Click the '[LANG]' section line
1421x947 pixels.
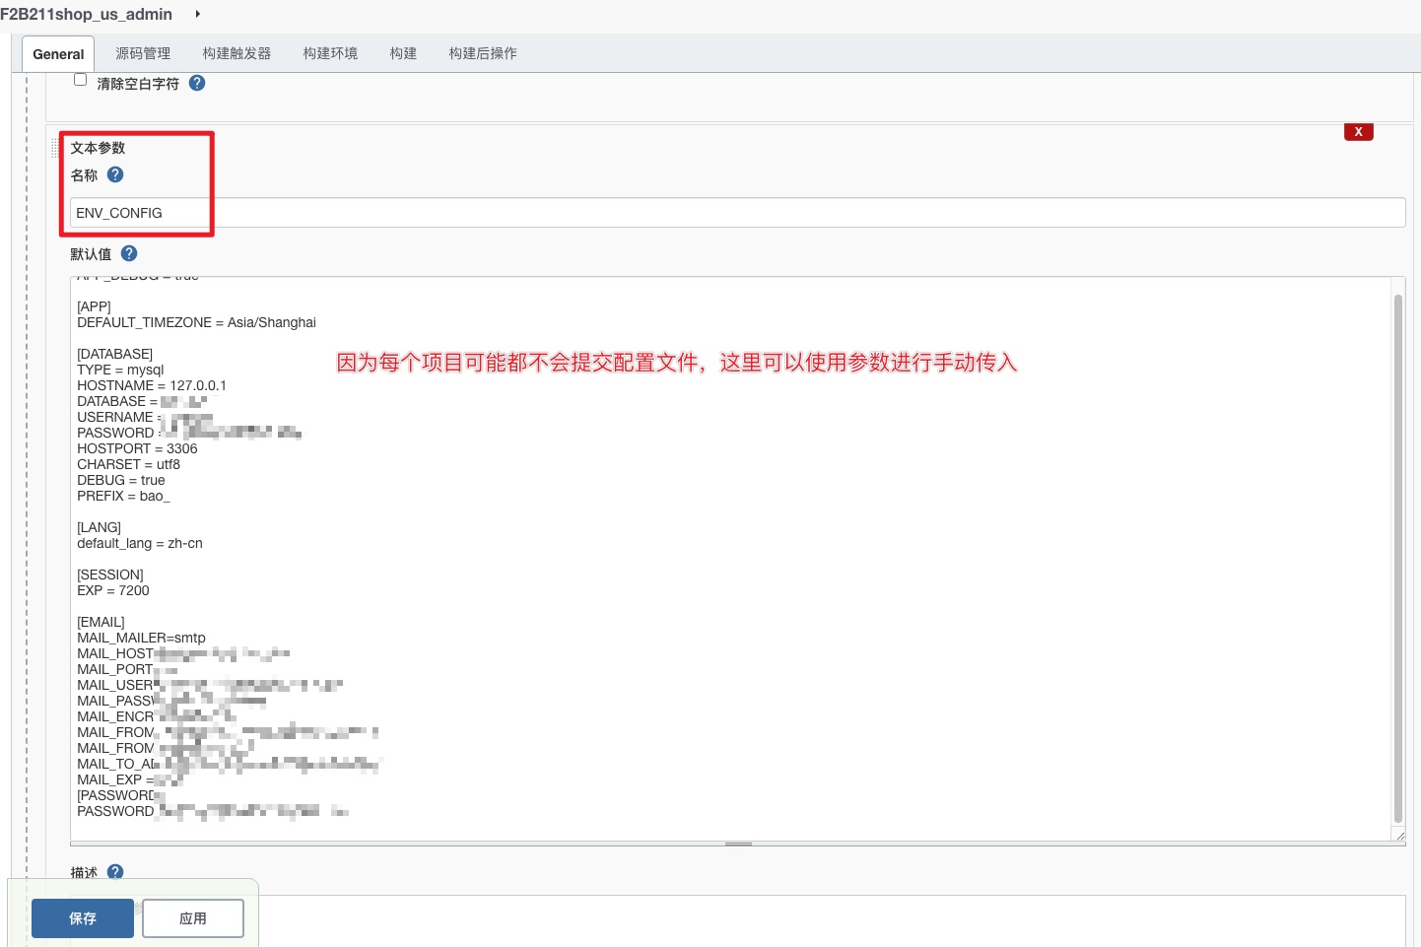pos(99,527)
